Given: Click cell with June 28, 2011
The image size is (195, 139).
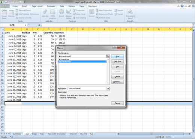Looking at the screenshot, I should click(13, 100).
